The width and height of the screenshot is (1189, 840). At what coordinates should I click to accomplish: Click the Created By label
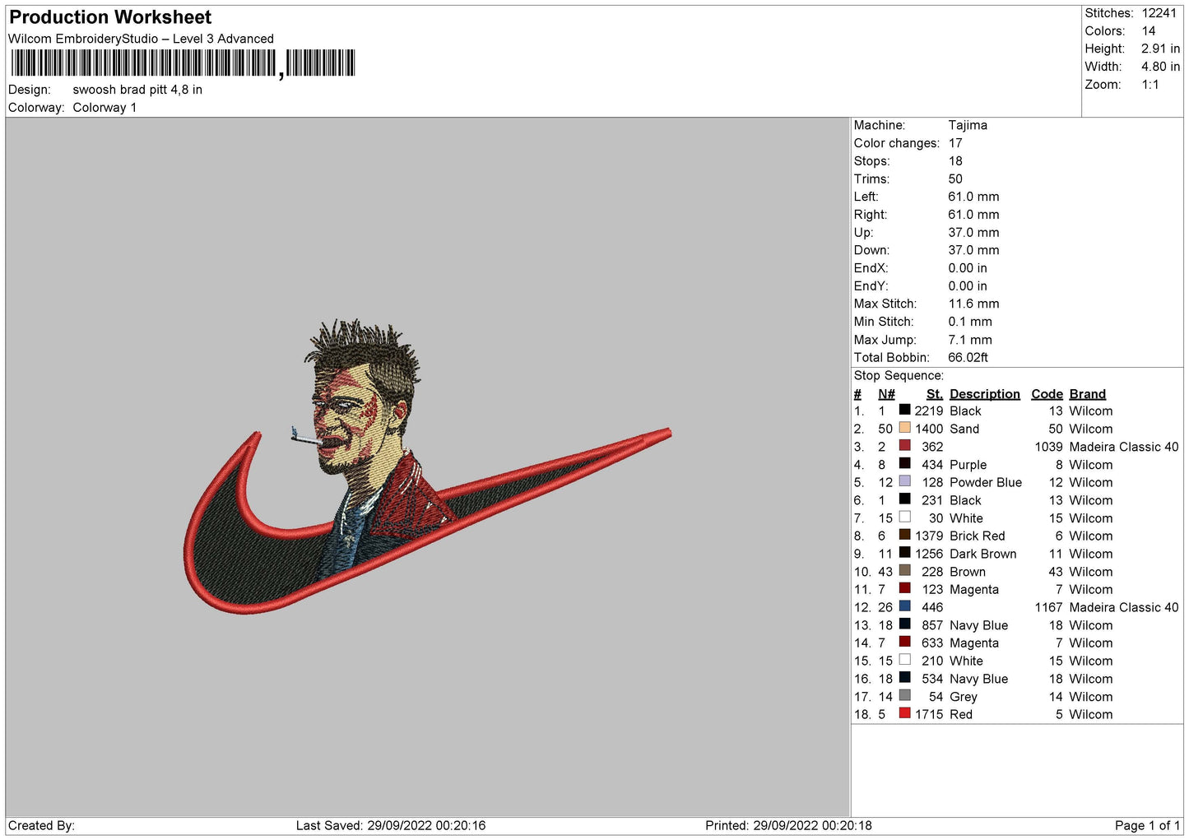(x=41, y=825)
